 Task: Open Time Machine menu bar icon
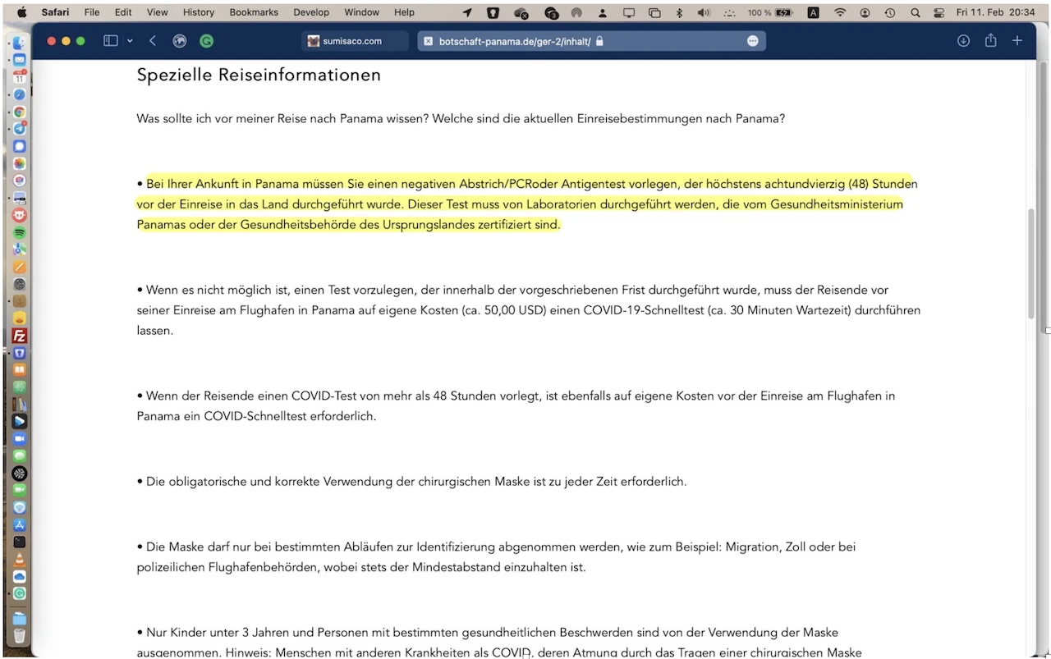(890, 12)
